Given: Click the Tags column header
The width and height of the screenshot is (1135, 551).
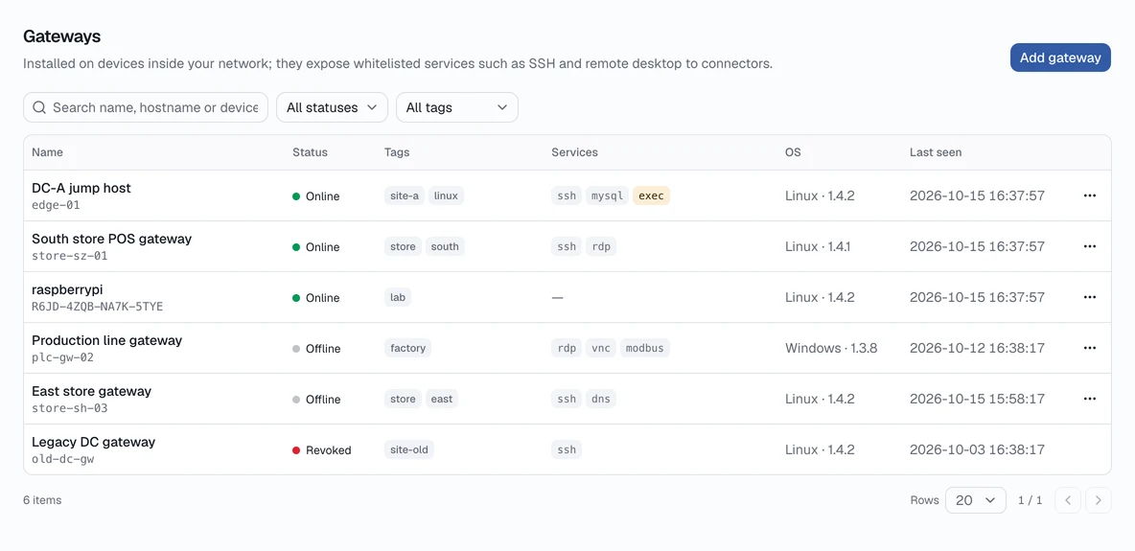Looking at the screenshot, I should click(x=397, y=152).
